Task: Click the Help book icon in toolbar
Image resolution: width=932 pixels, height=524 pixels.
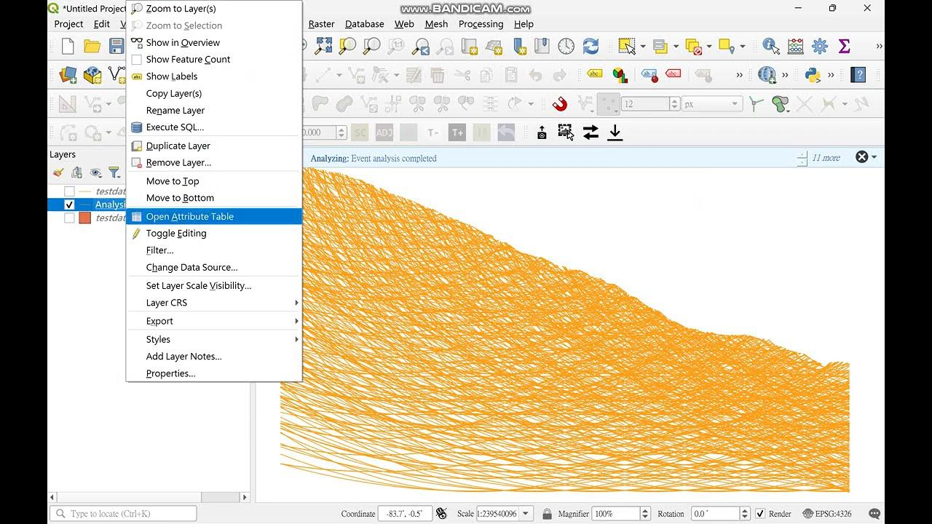Action: (x=858, y=75)
